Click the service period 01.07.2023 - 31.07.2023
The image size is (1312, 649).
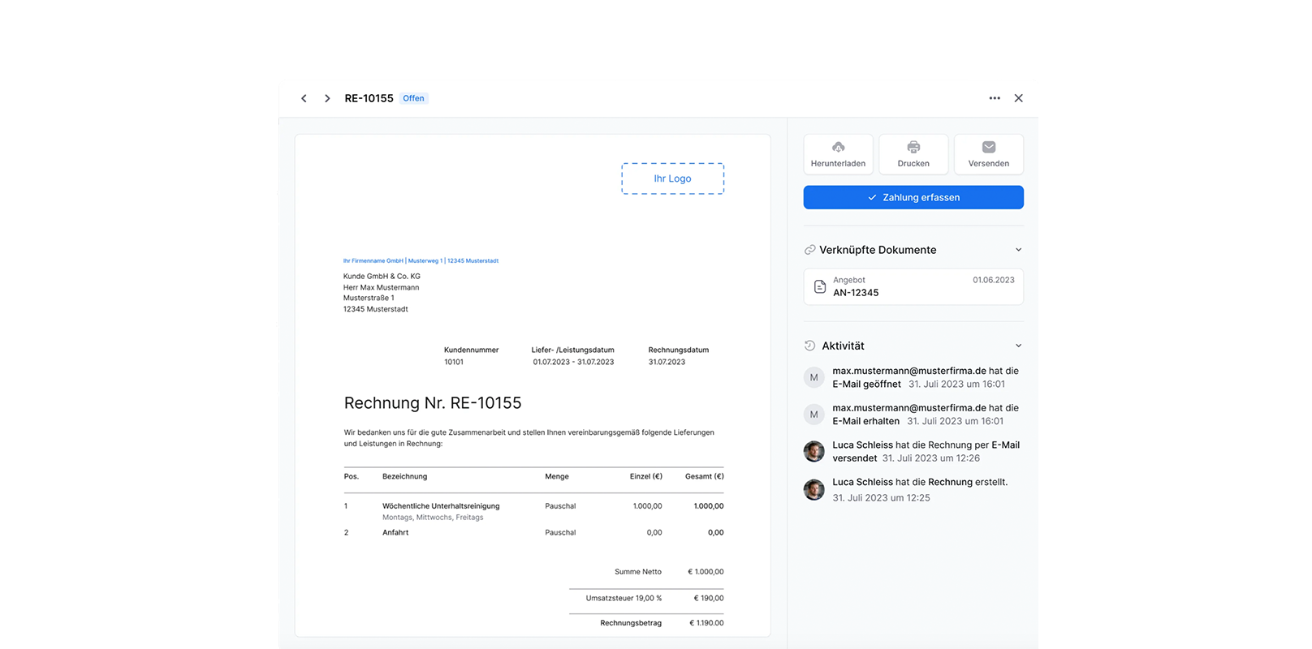point(573,362)
